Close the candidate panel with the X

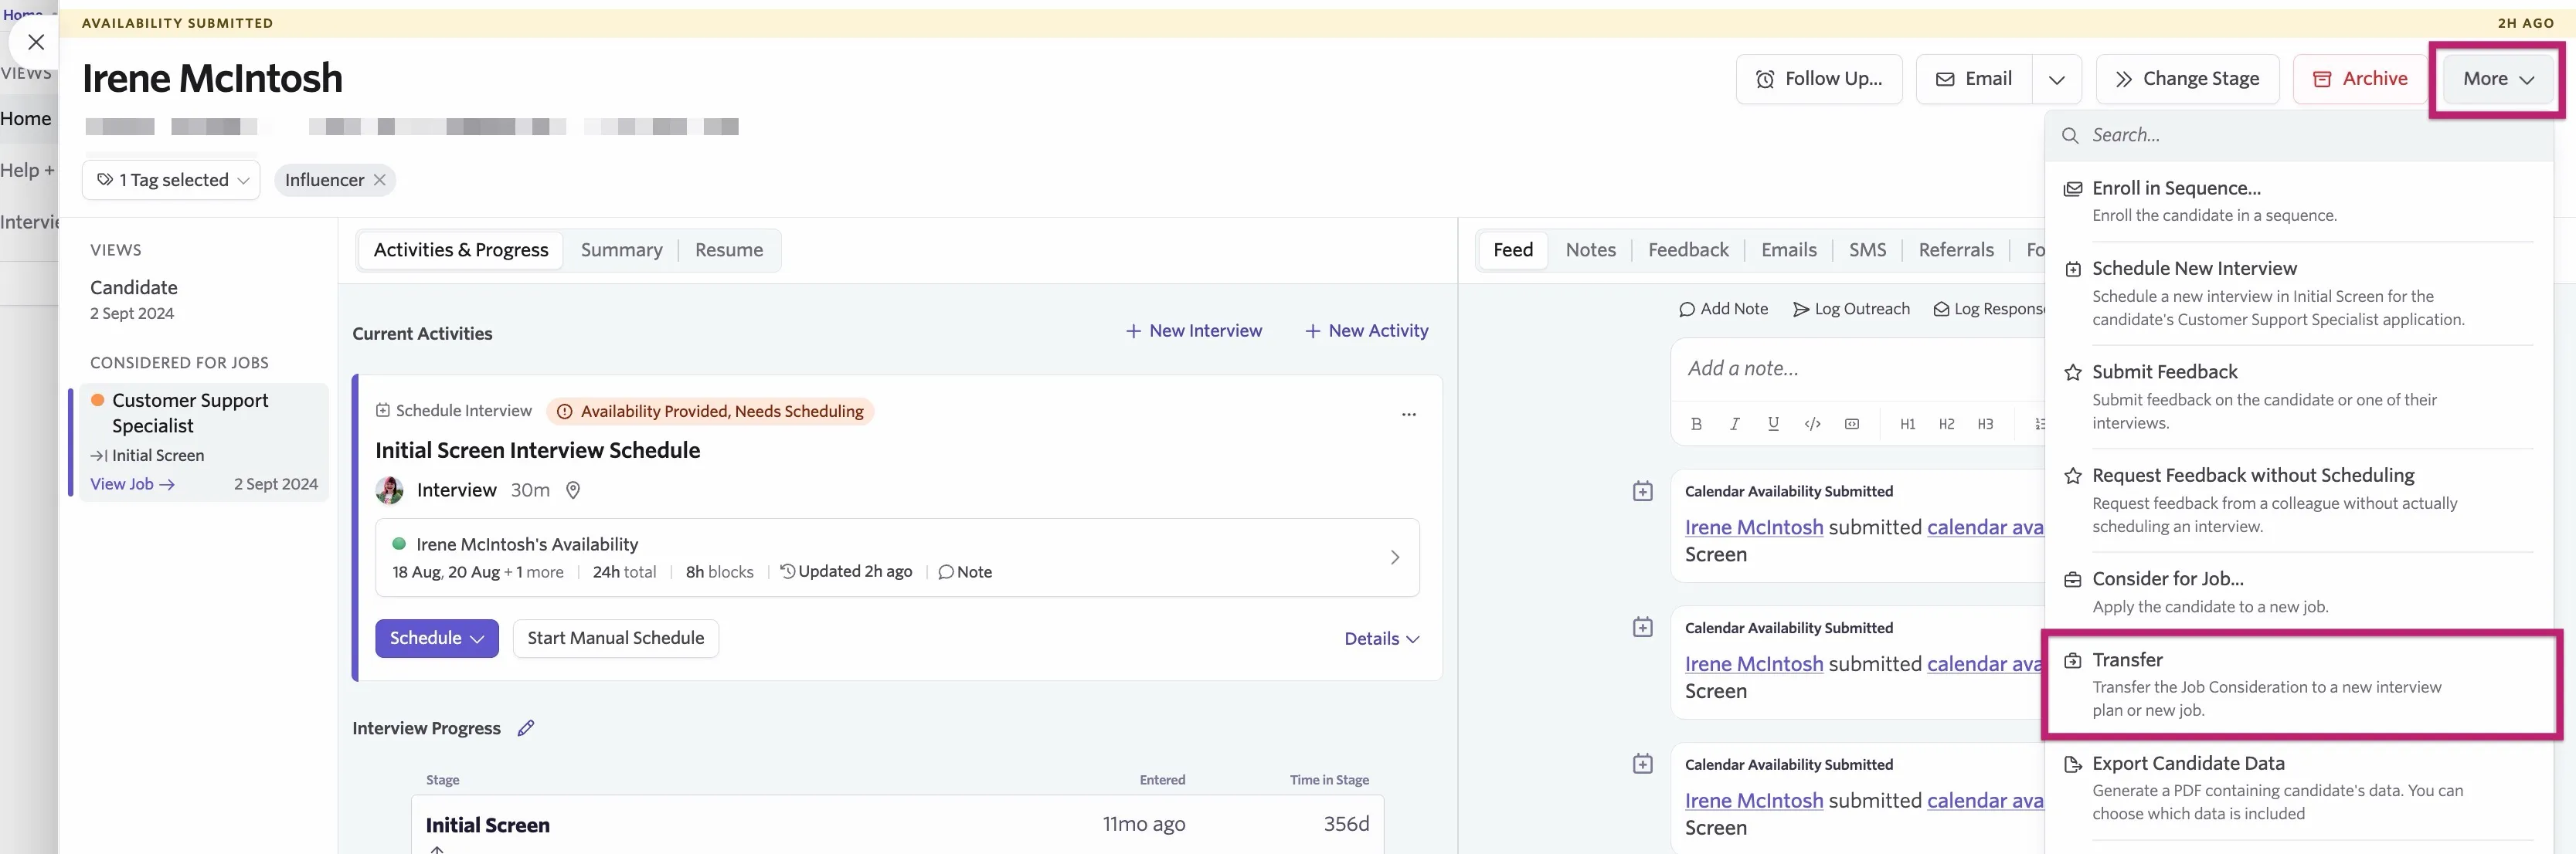point(36,42)
